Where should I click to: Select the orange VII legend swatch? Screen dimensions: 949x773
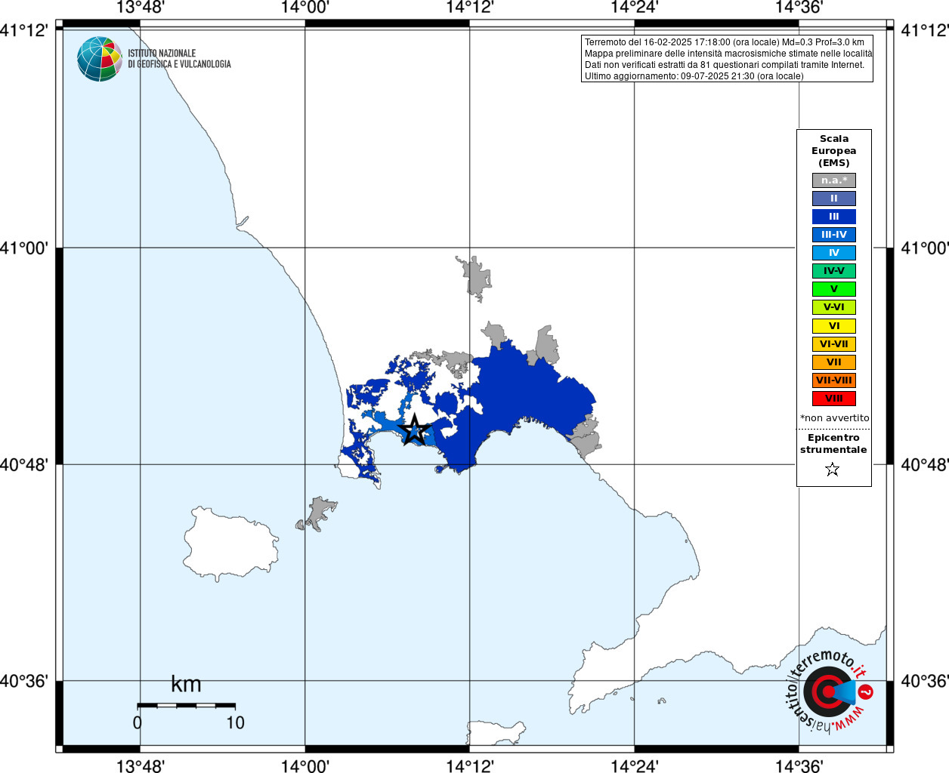click(x=834, y=362)
